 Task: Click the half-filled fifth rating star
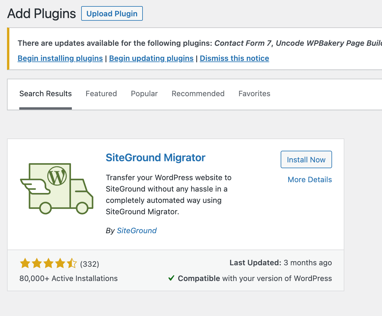point(72,263)
